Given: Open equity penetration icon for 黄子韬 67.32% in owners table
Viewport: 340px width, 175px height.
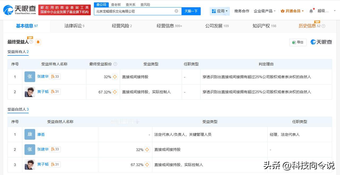Looking at the screenshot, I should (x=115, y=92).
